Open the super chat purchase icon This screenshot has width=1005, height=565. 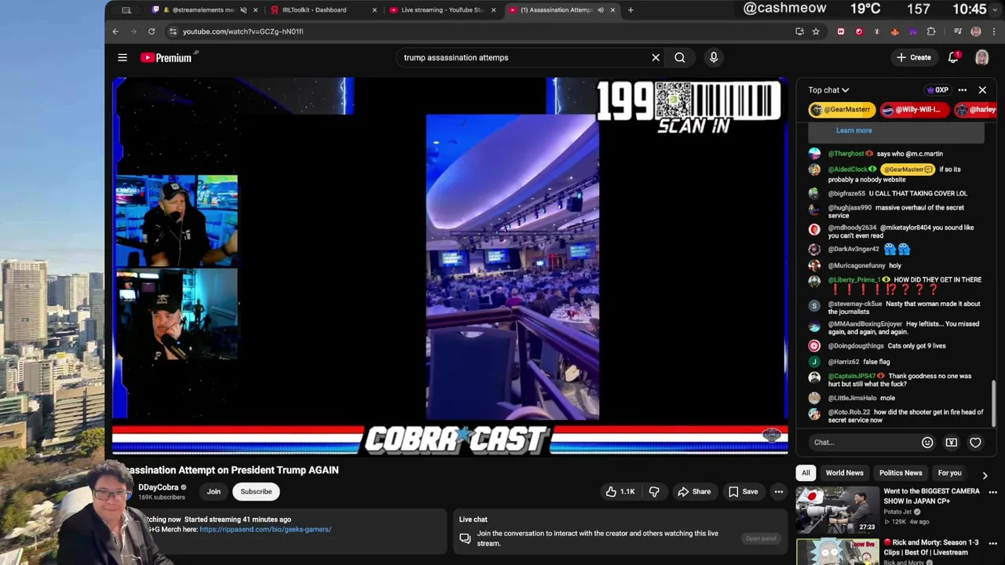951,443
